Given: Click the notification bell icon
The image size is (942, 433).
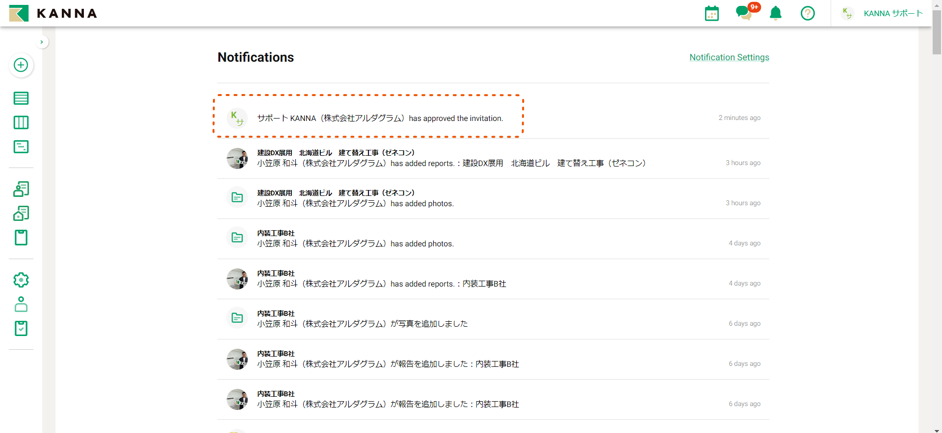Looking at the screenshot, I should click(x=775, y=13).
